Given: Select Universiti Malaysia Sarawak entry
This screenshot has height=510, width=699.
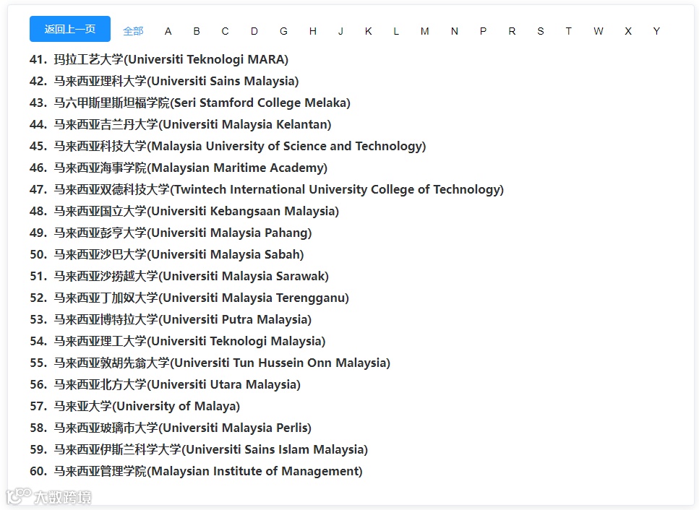Looking at the screenshot, I should pos(179,276).
